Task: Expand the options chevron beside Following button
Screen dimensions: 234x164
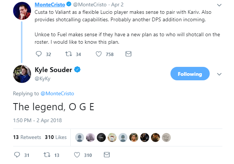Action: point(219,74)
